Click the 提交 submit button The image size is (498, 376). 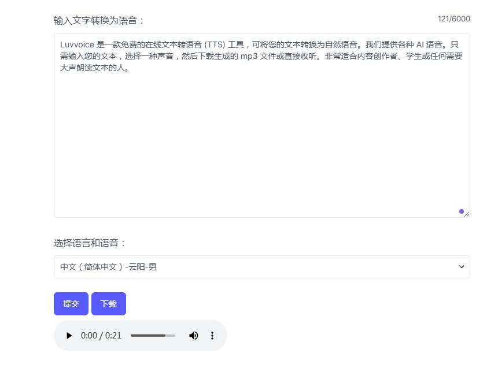pyautogui.click(x=71, y=304)
